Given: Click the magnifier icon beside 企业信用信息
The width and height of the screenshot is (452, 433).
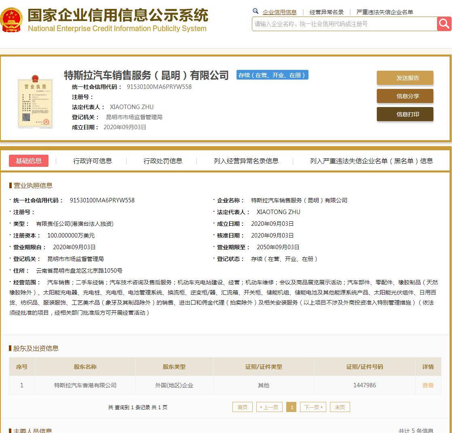Looking at the screenshot, I should (255, 11).
